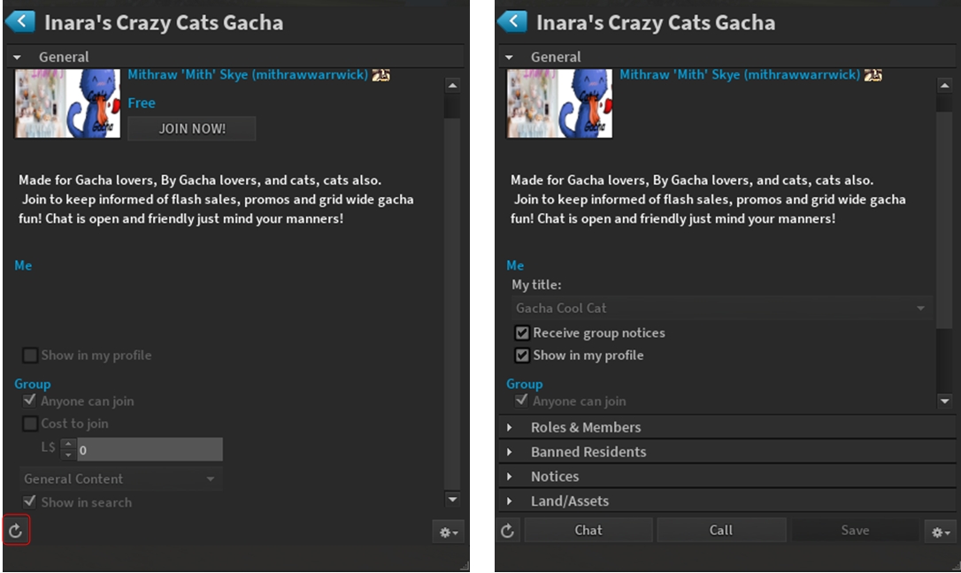Open the gear menu in the left panel
The width and height of the screenshot is (961, 573).
(x=447, y=532)
